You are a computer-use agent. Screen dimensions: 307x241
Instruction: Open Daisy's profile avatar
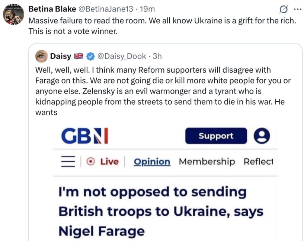point(42,56)
